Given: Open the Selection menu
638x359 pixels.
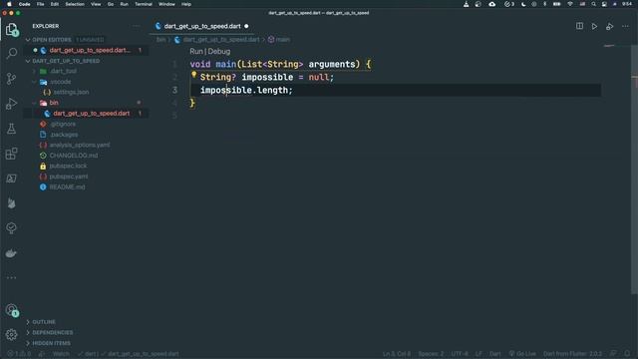Looking at the screenshot, I should pos(75,4).
